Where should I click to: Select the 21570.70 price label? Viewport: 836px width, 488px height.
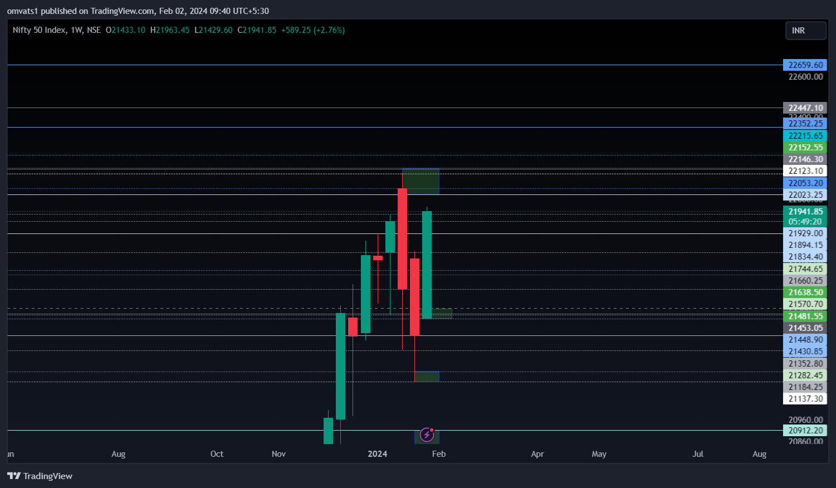(805, 304)
